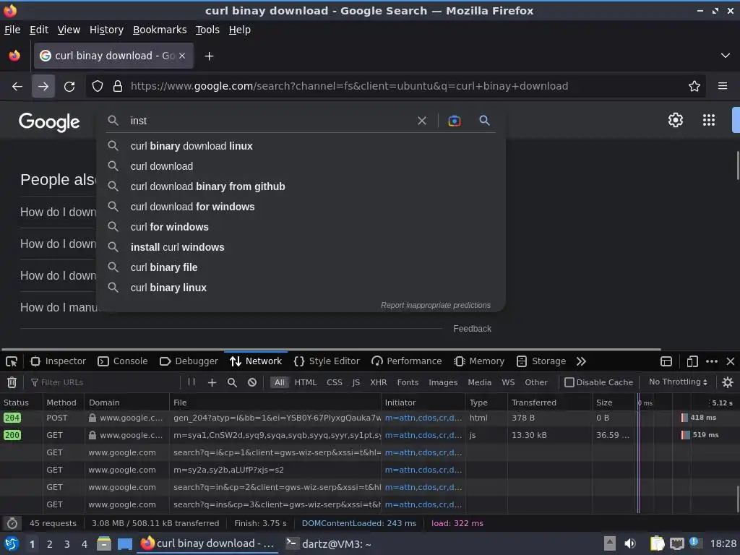Open network settings gear menu
This screenshot has height=555, width=740.
pyautogui.click(x=728, y=382)
